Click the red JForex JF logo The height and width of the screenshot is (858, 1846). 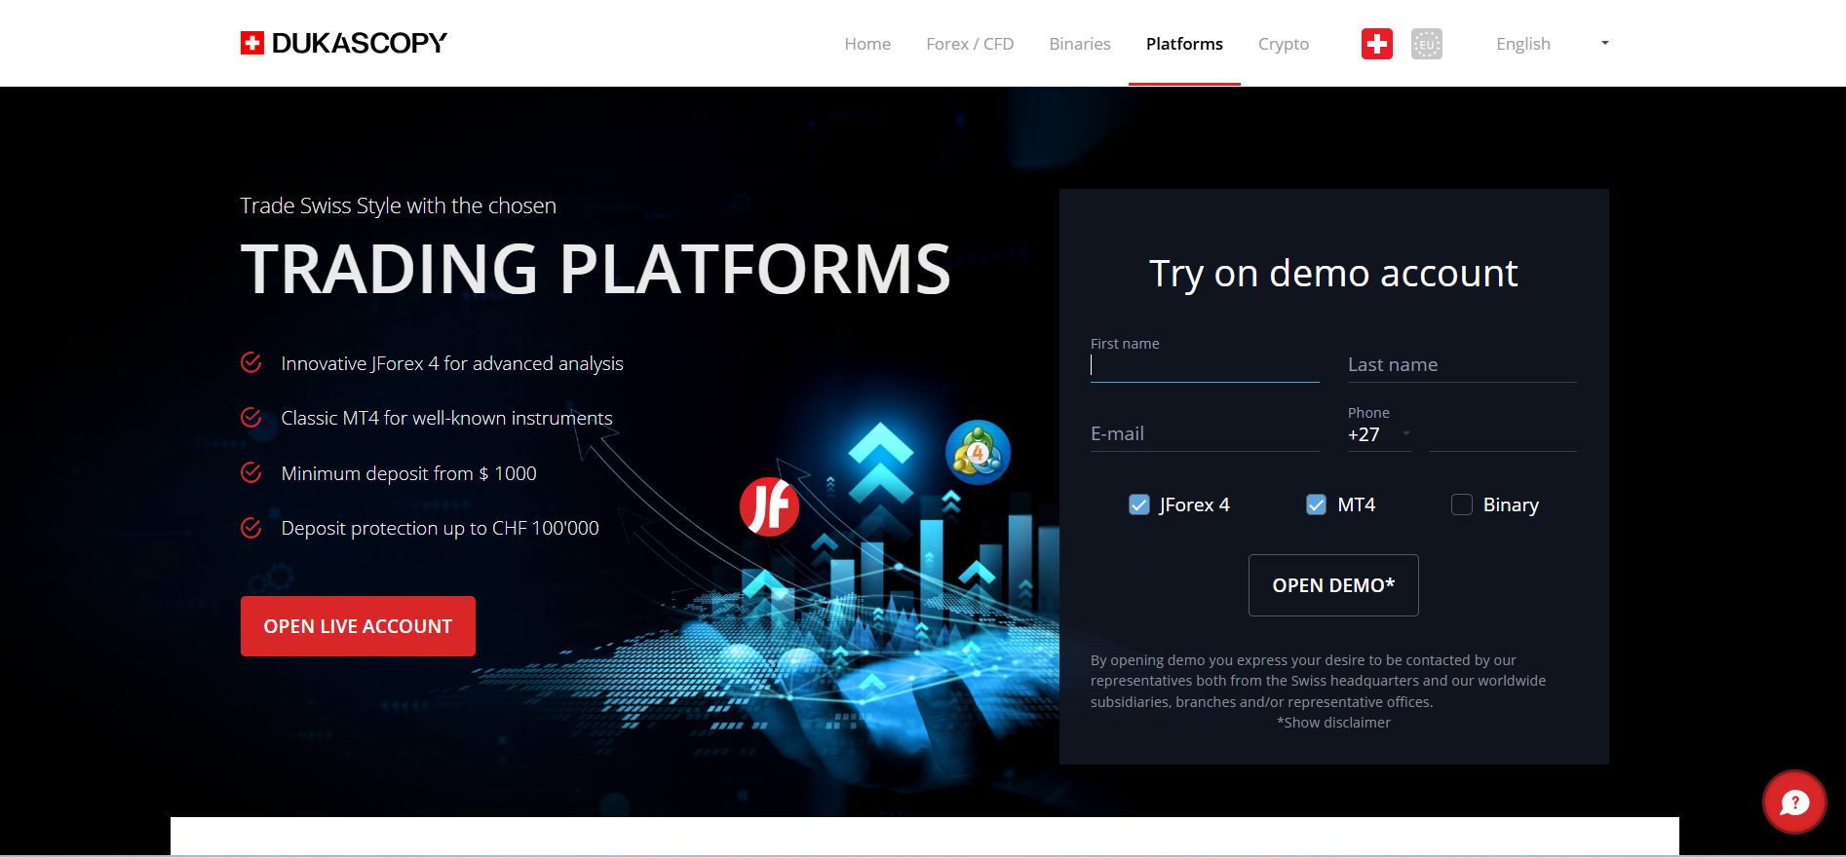pos(769,506)
